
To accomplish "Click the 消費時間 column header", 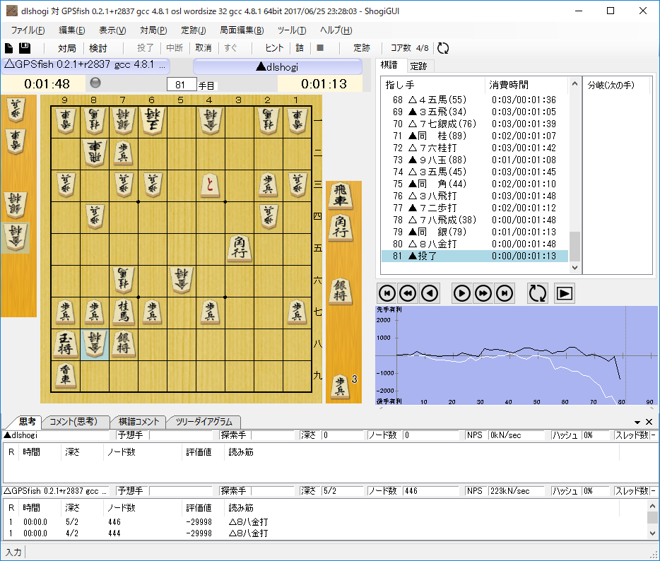I will click(526, 85).
